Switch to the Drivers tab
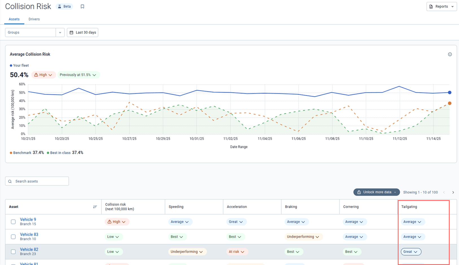This screenshot has height=265, width=459. point(34,19)
